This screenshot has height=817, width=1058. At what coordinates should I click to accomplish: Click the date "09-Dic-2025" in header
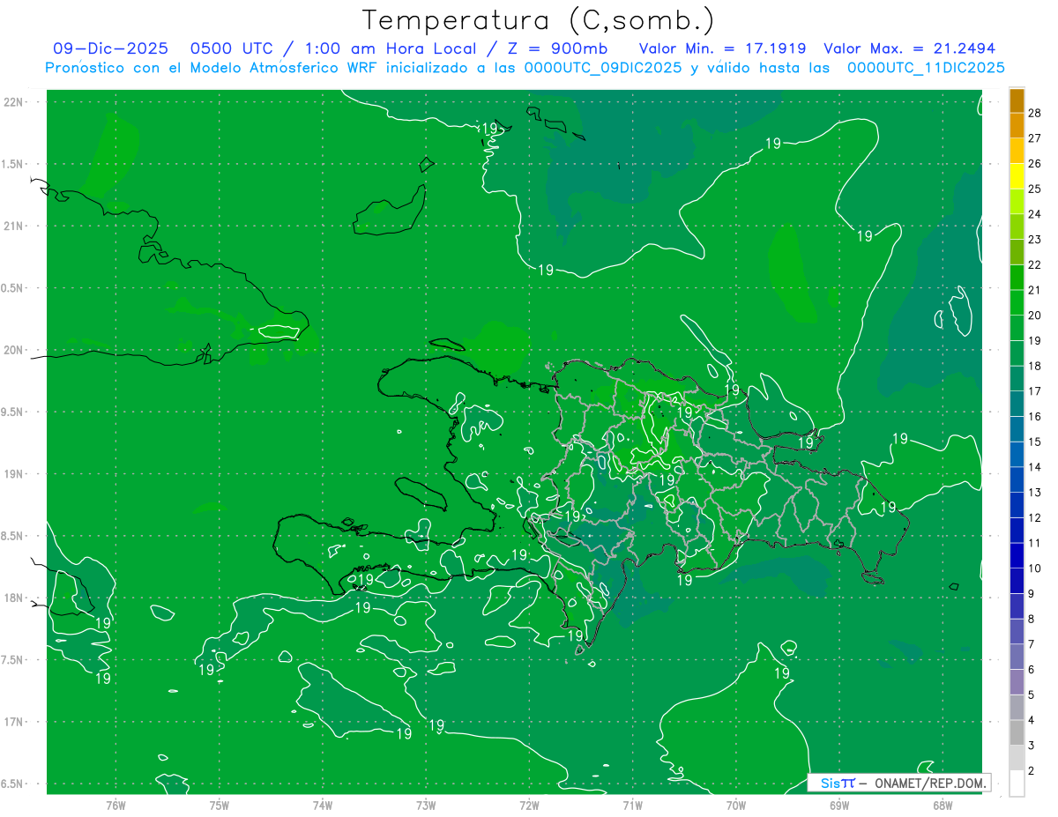click(x=110, y=48)
